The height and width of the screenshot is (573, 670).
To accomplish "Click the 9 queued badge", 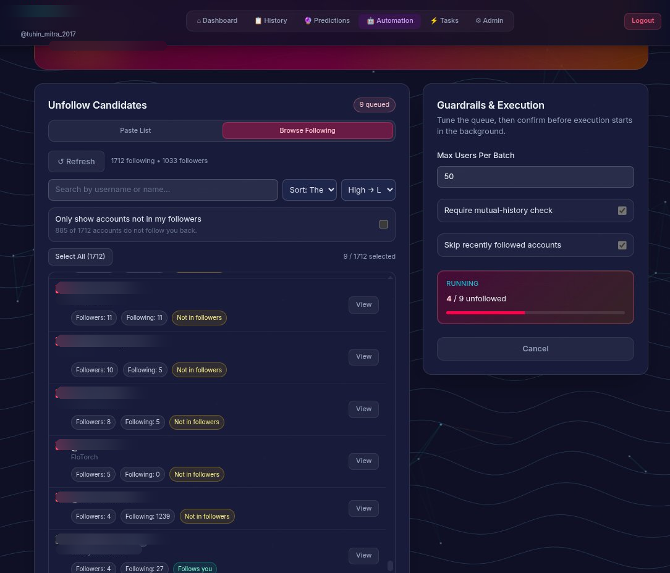I will pos(374,105).
